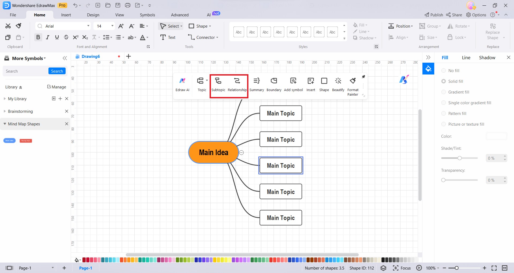Click the blue Main Idea shape thumbnail in library

(x=9, y=141)
